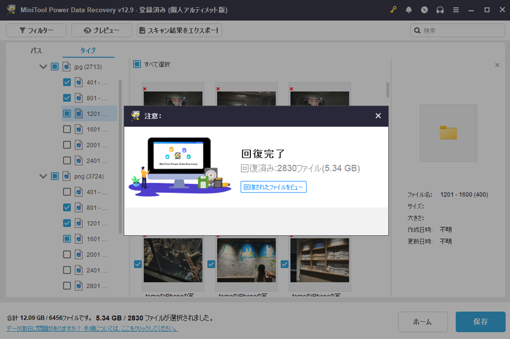The width and height of the screenshot is (510, 339).
Task: Uncheck the png 801 folder checkbox
Action: [x=67, y=208]
